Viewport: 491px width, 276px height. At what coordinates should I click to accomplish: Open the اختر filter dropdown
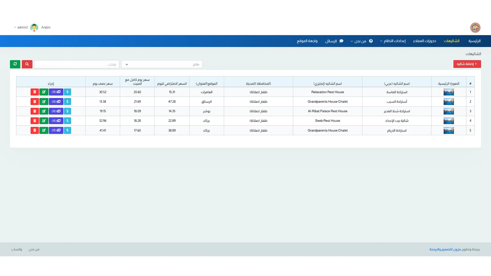tap(162, 64)
